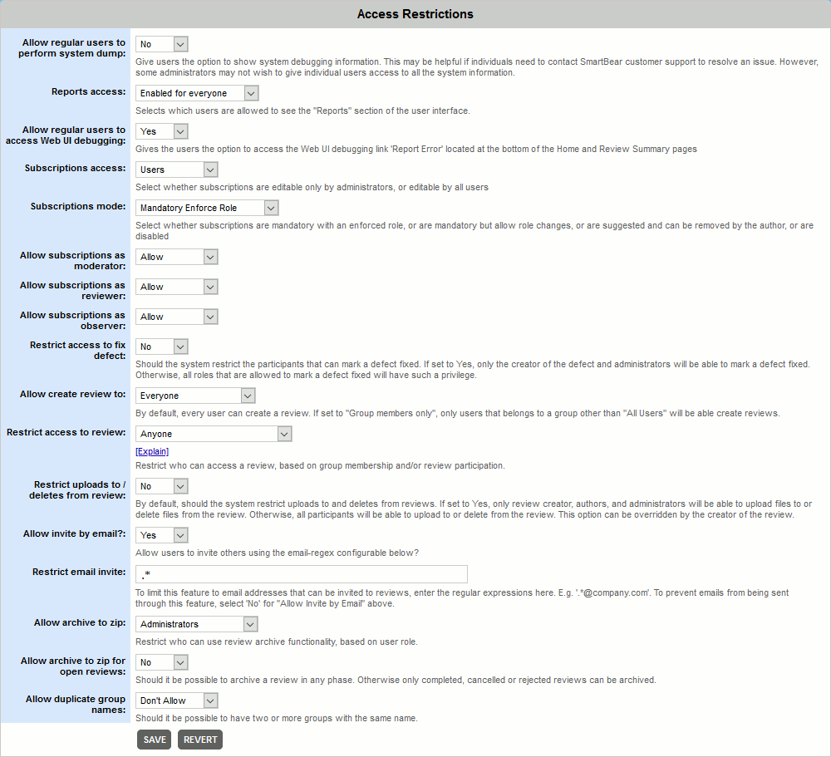831x757 pixels.
Task: Open the 'Reports access' dropdown
Action: click(196, 93)
